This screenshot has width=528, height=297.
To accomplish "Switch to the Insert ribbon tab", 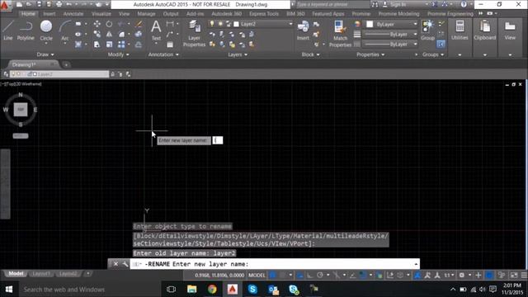I will (x=49, y=14).
